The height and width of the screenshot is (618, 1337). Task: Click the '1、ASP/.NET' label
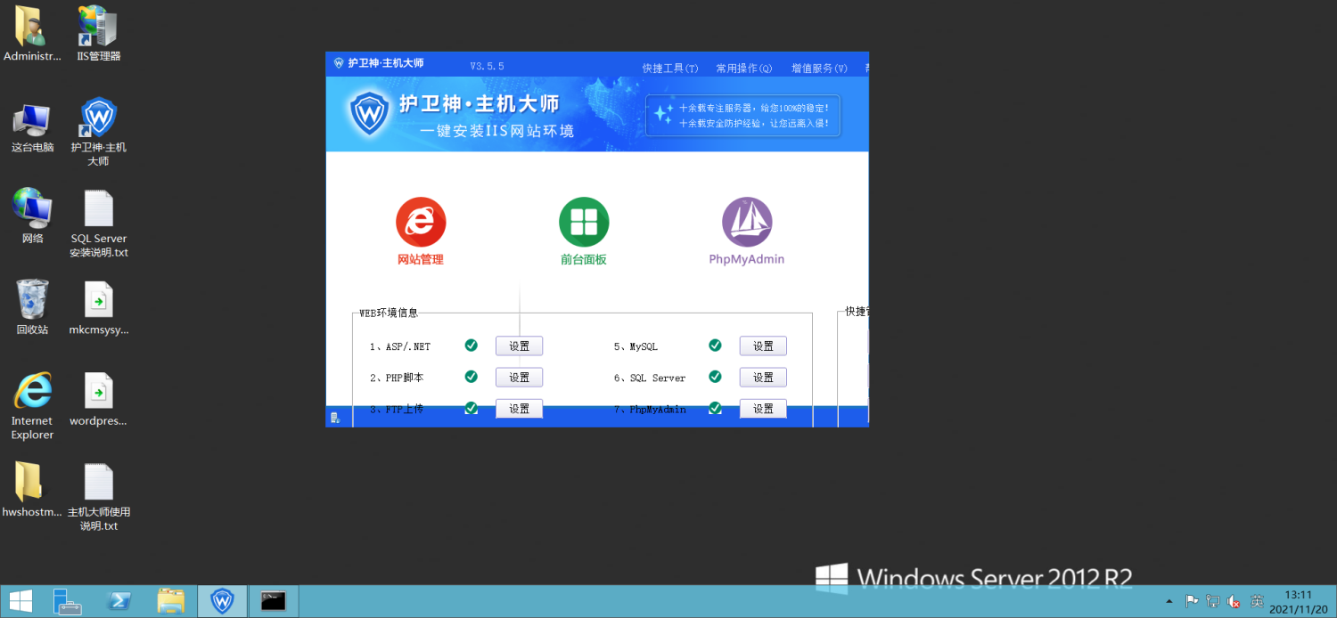pyautogui.click(x=400, y=346)
